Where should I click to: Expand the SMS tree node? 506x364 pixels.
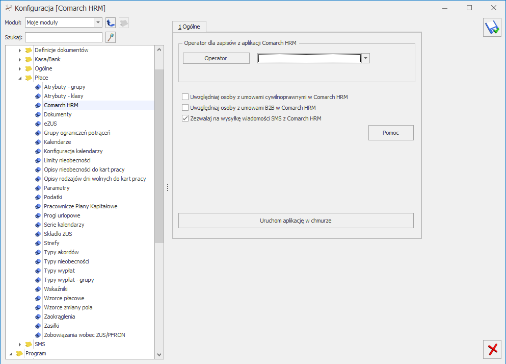click(20, 345)
